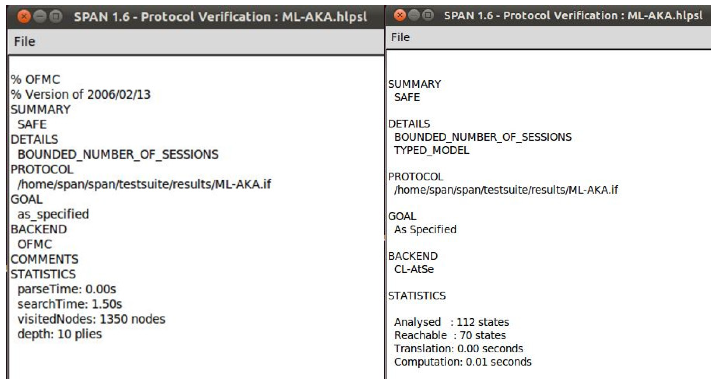715x384 pixels.
Task: Click the CL-AtSe backend text
Action: pyautogui.click(x=414, y=269)
